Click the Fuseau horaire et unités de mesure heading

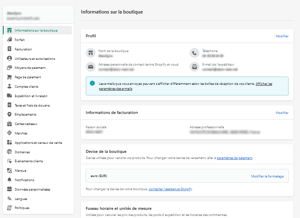[119, 208]
